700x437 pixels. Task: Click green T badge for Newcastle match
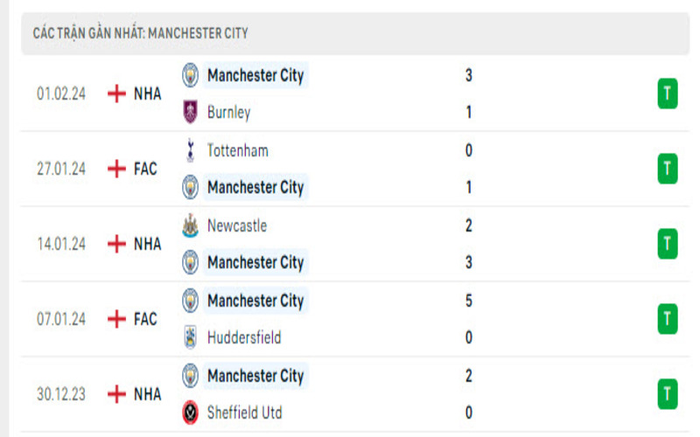pyautogui.click(x=668, y=244)
